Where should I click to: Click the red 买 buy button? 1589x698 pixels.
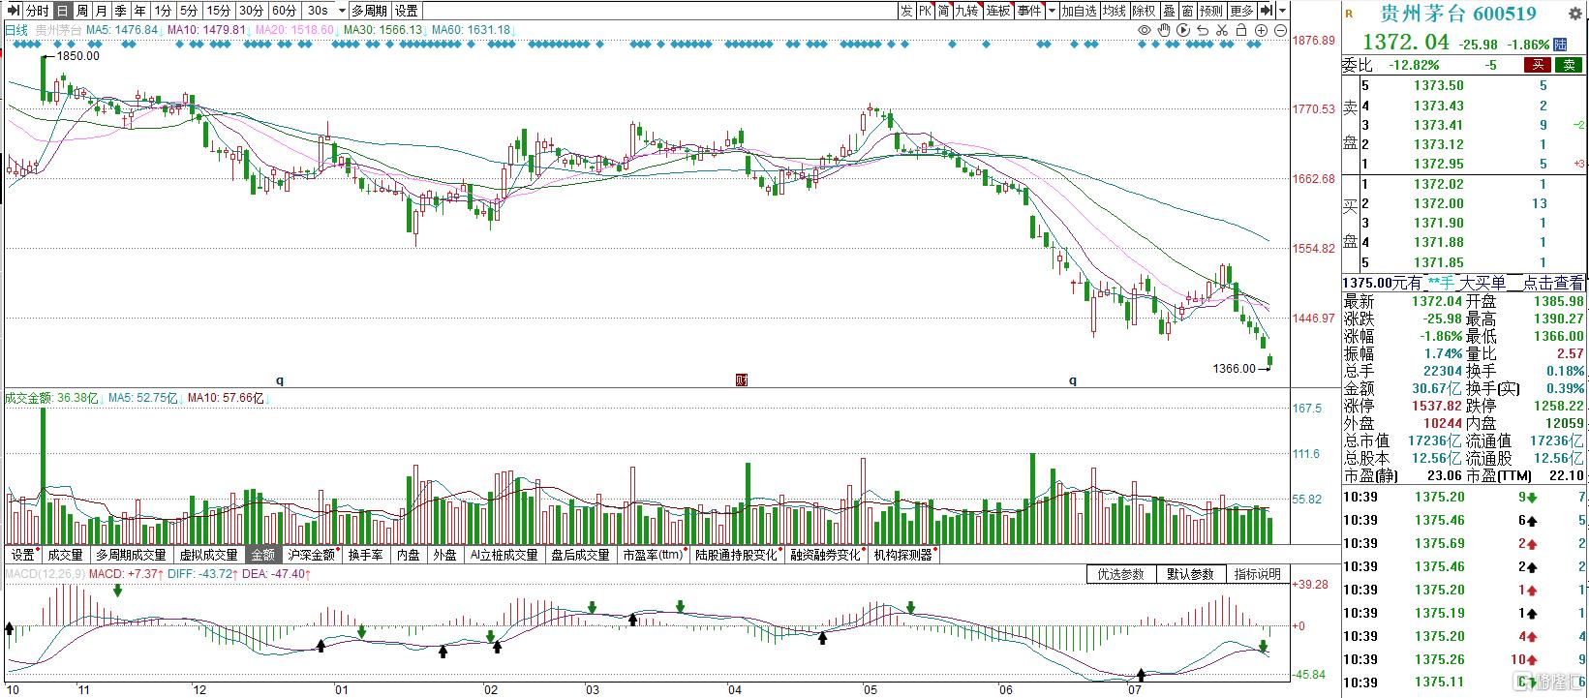pos(1536,65)
